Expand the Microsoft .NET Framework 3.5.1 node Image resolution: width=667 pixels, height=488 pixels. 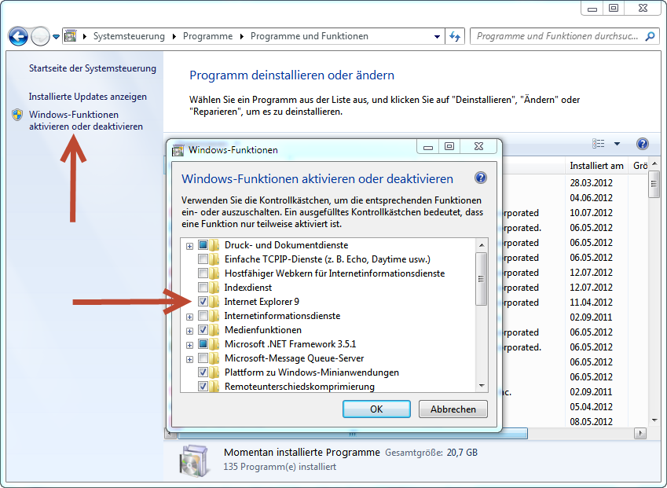[x=189, y=344]
